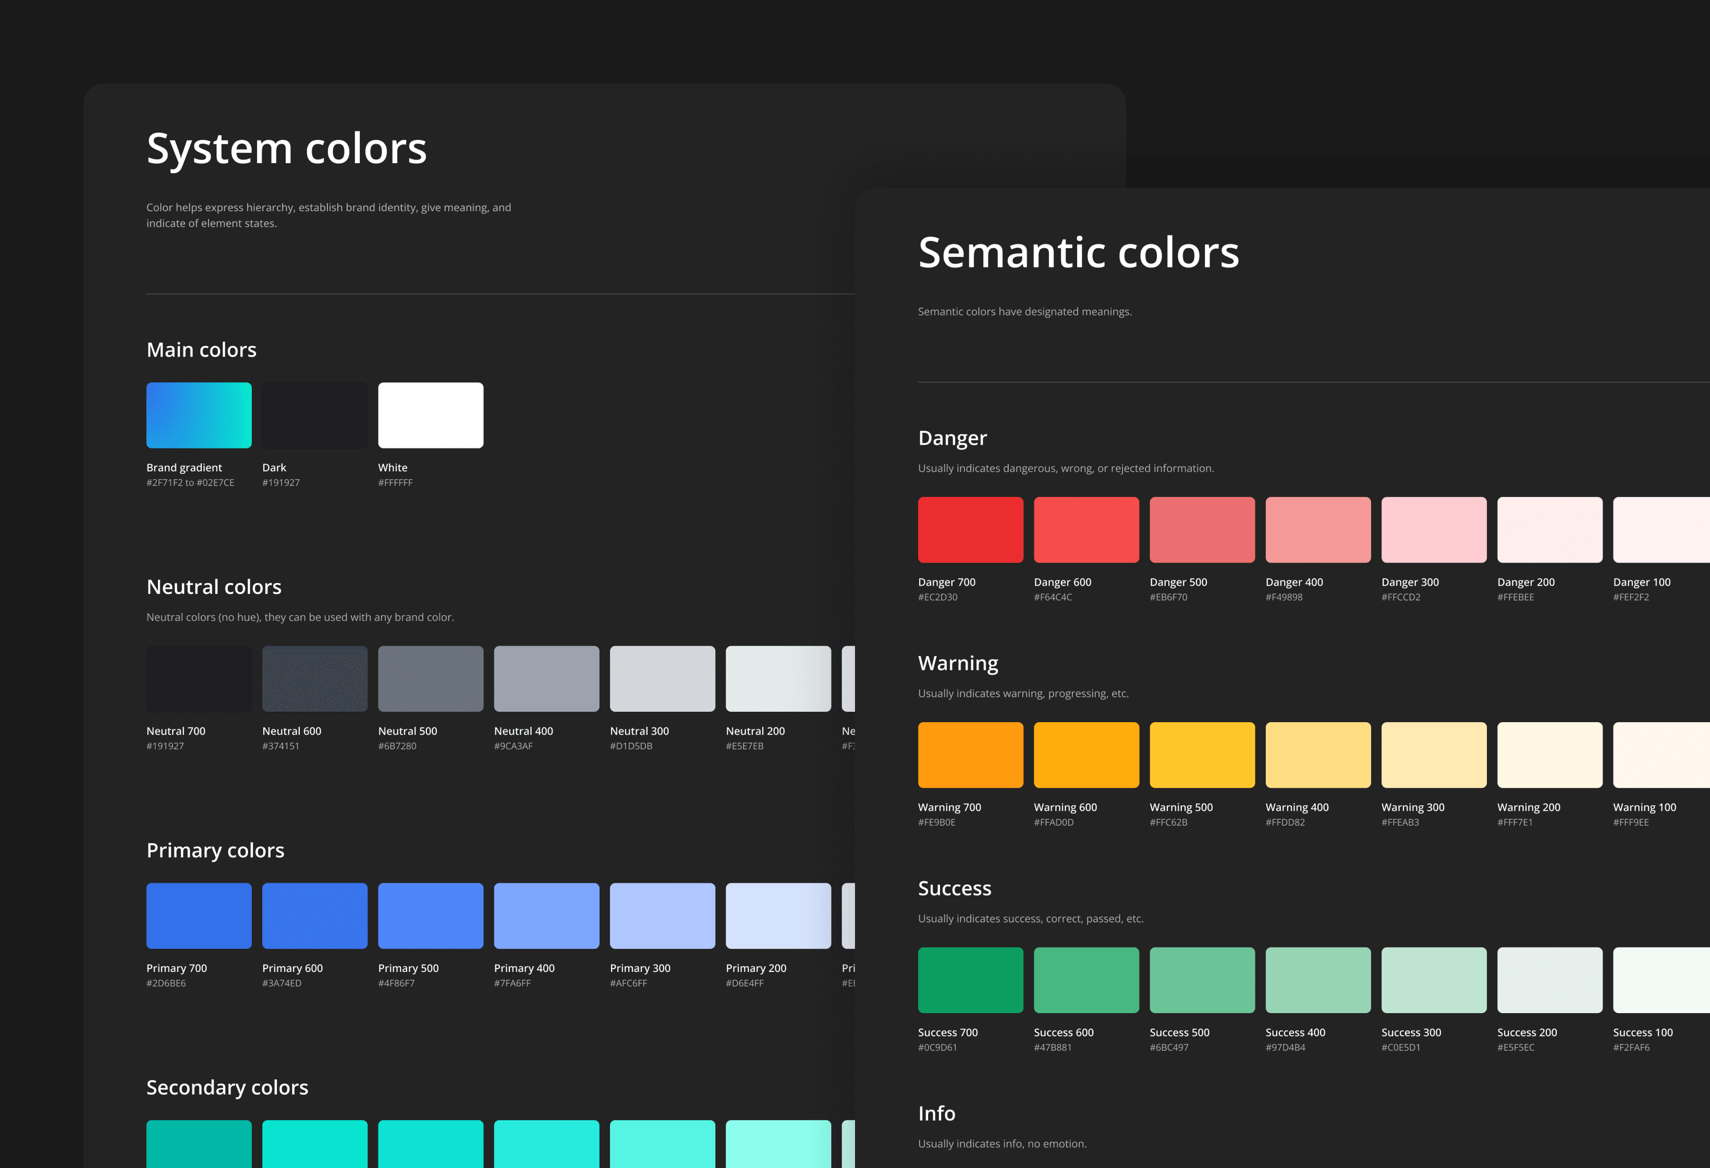Image resolution: width=1710 pixels, height=1168 pixels.
Task: Click the Neutral 600 hex code #374151
Action: coord(281,746)
